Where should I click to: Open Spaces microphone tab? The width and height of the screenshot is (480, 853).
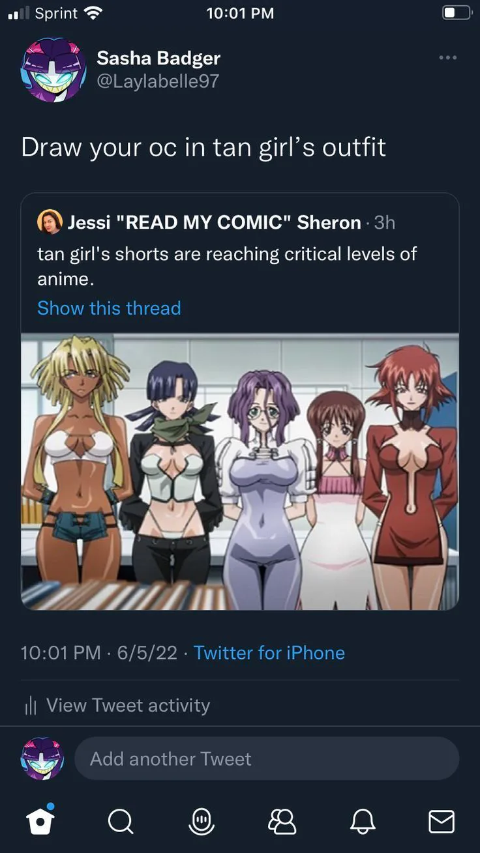click(x=201, y=821)
